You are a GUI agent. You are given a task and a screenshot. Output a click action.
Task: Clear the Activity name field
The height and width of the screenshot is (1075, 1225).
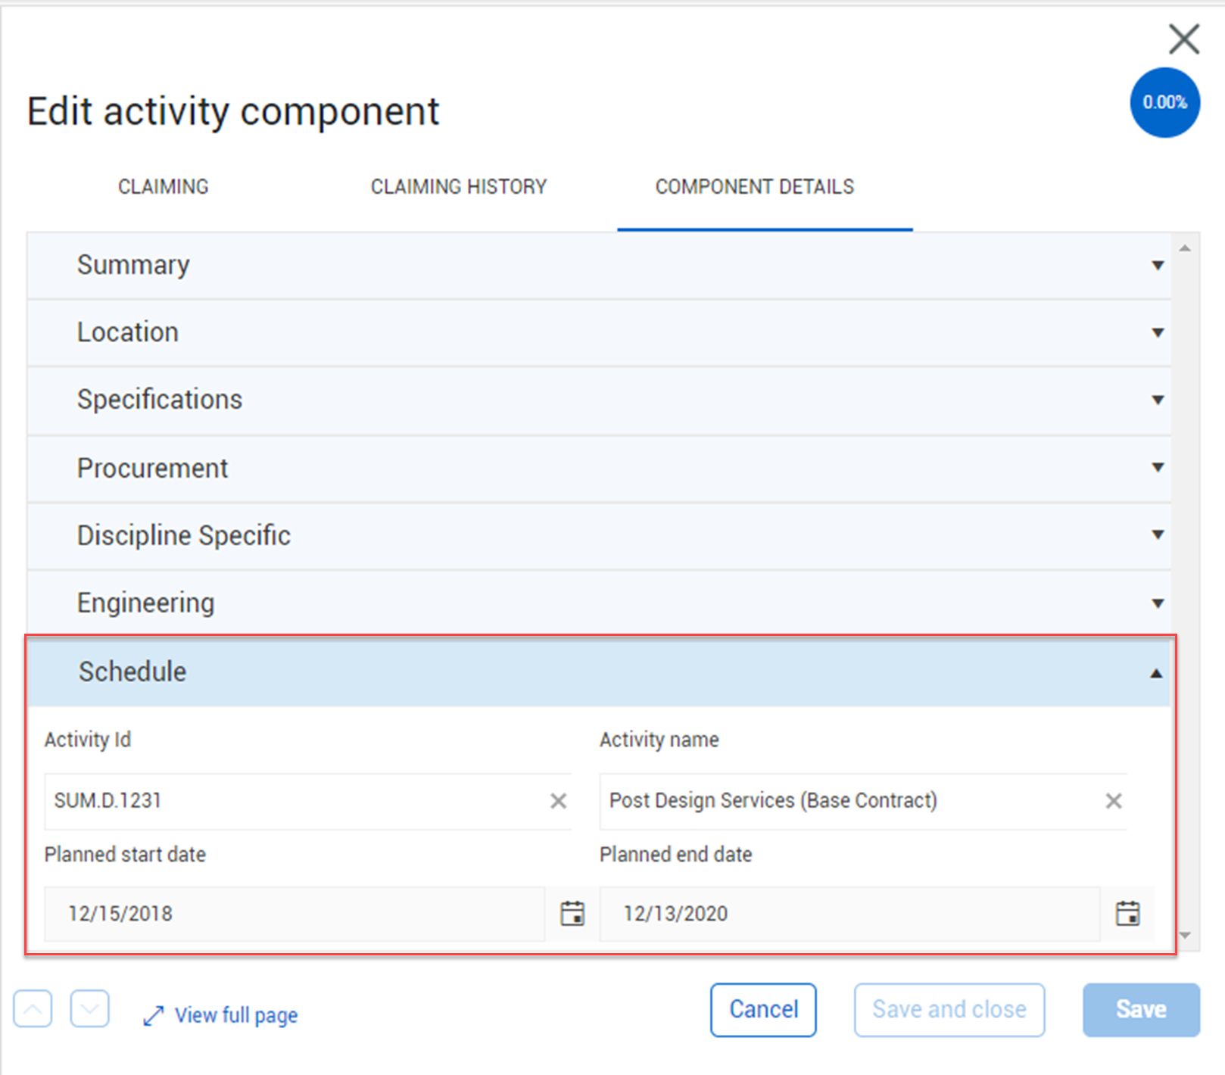pyautogui.click(x=1113, y=800)
